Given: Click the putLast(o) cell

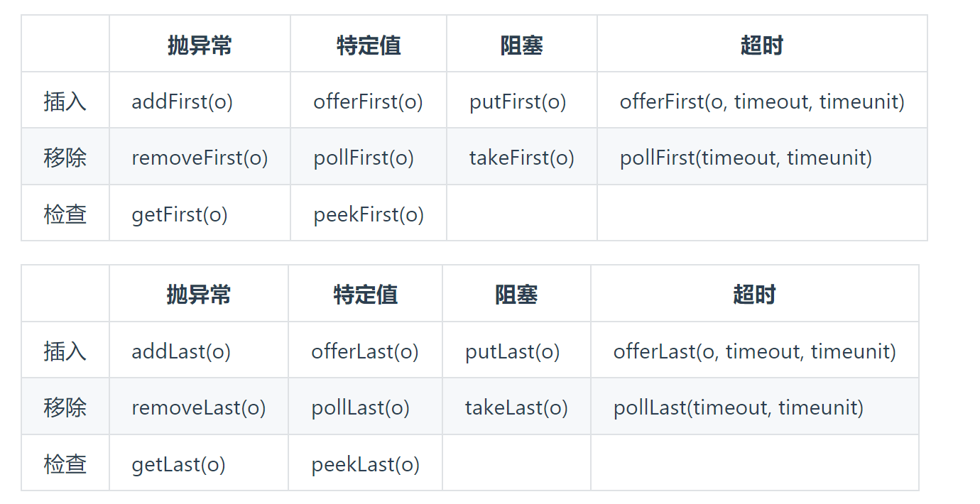Looking at the screenshot, I should (x=513, y=351).
